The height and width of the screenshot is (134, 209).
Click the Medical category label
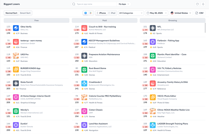(x=92, y=47)
